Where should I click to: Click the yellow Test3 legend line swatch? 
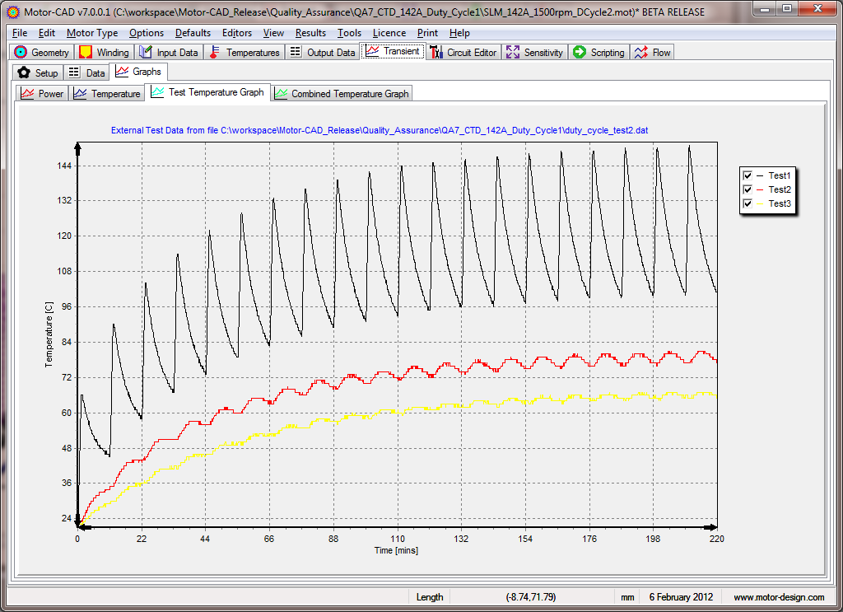[760, 203]
